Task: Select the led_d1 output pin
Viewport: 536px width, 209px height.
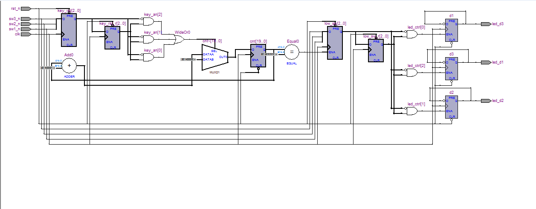Action: [x=486, y=62]
